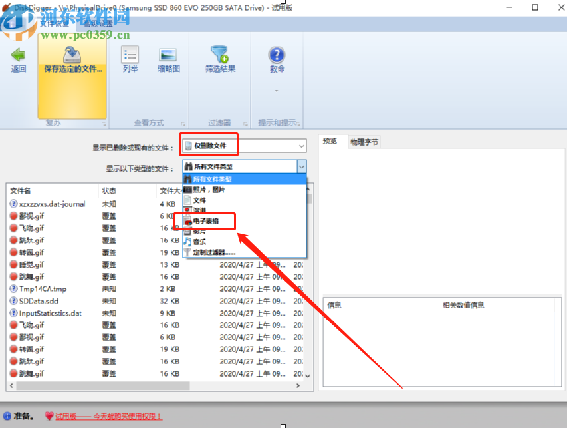Click the 32 KB size cell

click(170, 301)
